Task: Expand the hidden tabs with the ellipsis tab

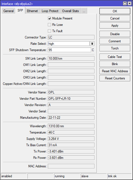Action: click(x=84, y=11)
